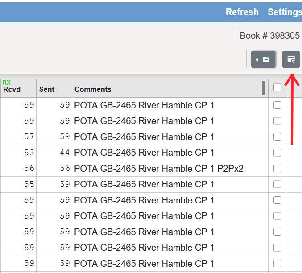Click Refresh in the top bar
Image resolution: width=302 pixels, height=273 pixels.
(x=242, y=12)
